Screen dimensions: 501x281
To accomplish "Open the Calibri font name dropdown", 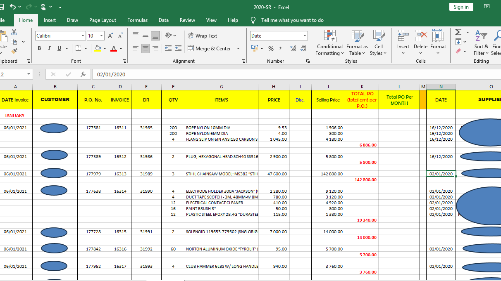I will [83, 36].
